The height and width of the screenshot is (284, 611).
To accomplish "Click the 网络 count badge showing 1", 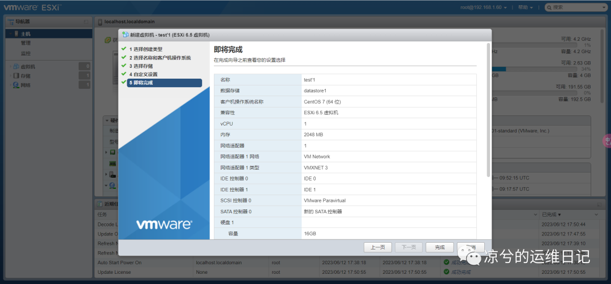I will coord(84,85).
